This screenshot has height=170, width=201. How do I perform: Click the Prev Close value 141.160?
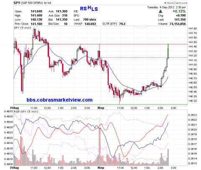click(36, 24)
